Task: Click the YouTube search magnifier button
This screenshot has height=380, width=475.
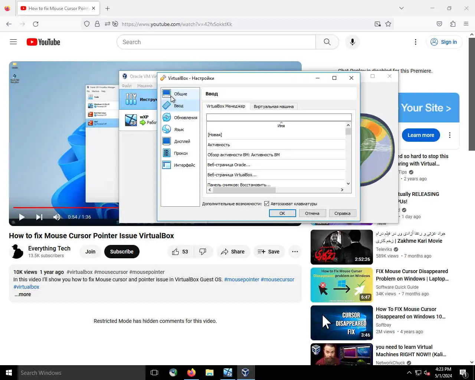Action: click(x=327, y=42)
